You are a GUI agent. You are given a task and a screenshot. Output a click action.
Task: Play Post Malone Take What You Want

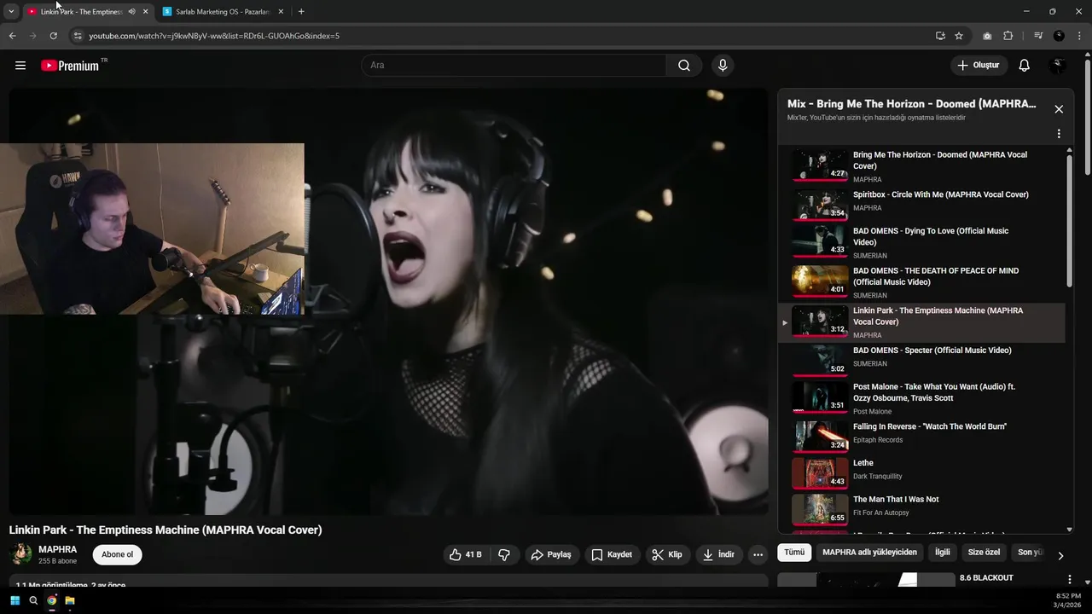(x=921, y=398)
